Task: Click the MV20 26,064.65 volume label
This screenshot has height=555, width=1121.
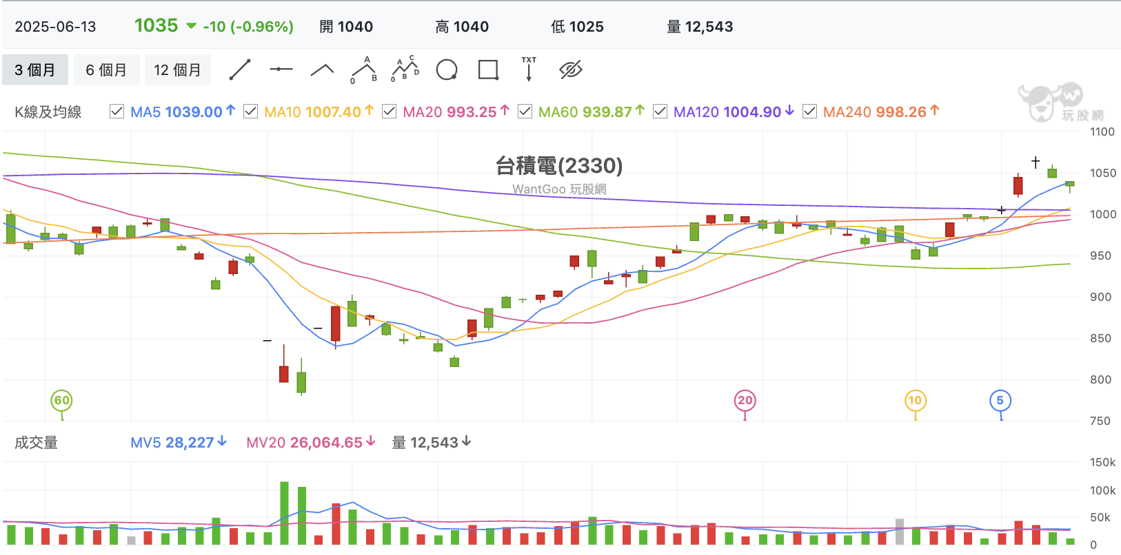Action: tap(311, 443)
